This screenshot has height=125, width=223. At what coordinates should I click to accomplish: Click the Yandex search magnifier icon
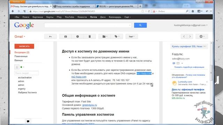pos(187,11)
